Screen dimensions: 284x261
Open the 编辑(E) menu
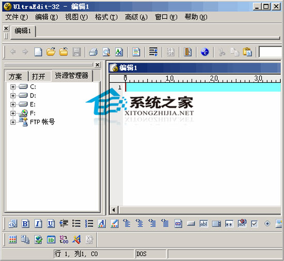pos(46,17)
